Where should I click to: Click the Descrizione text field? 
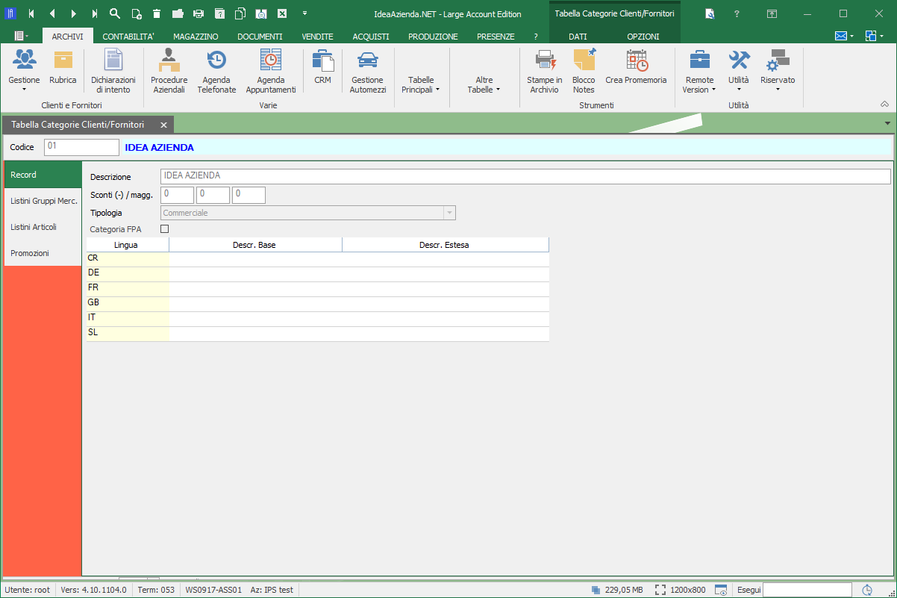point(525,176)
